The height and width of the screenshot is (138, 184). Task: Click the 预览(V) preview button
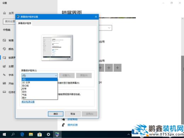[x=84, y=76]
